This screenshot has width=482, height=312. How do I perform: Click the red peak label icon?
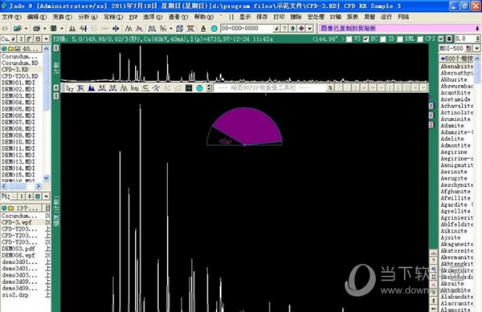(190, 29)
